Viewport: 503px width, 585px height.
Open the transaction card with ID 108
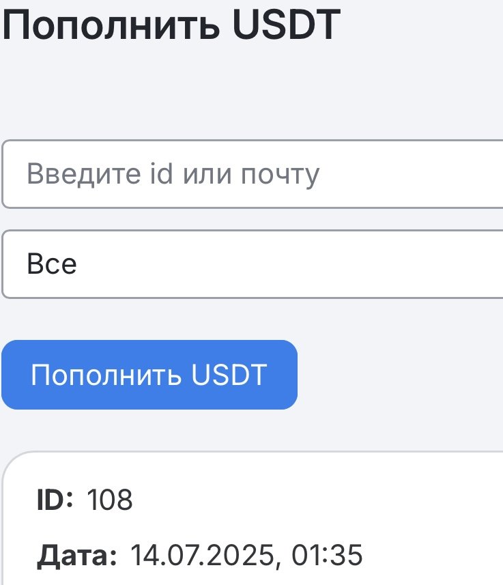(253, 519)
